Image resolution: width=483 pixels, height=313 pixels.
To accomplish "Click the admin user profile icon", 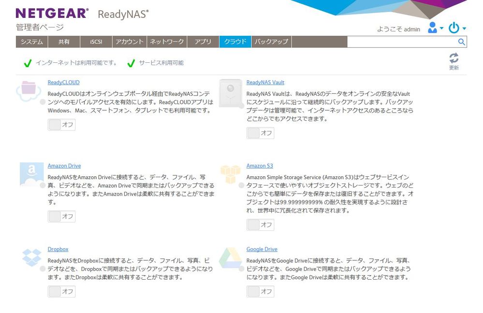I will click(x=433, y=28).
